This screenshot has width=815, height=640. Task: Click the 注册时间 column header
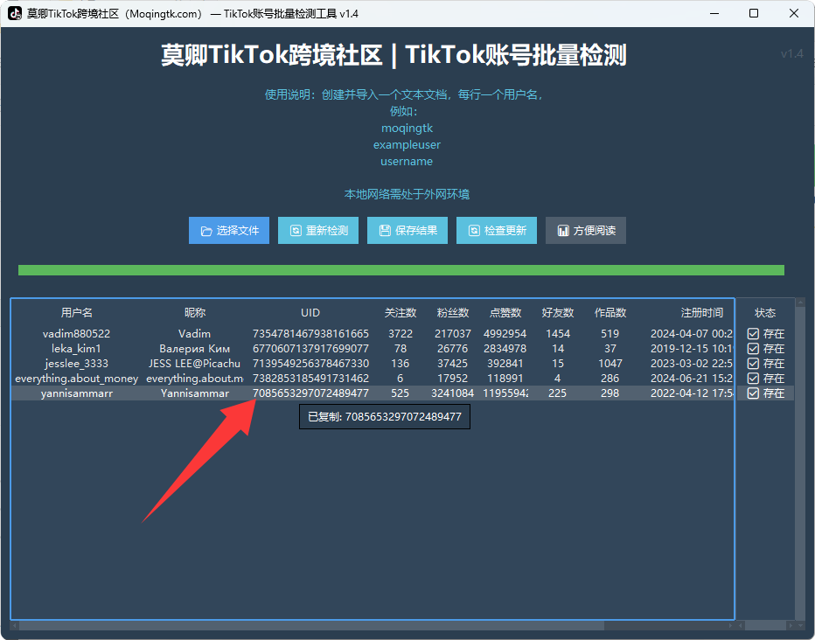(x=701, y=313)
